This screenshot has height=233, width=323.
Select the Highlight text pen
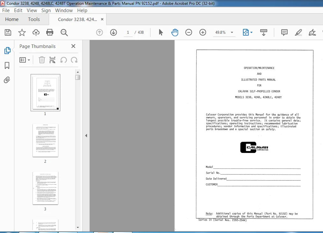click(x=298, y=32)
